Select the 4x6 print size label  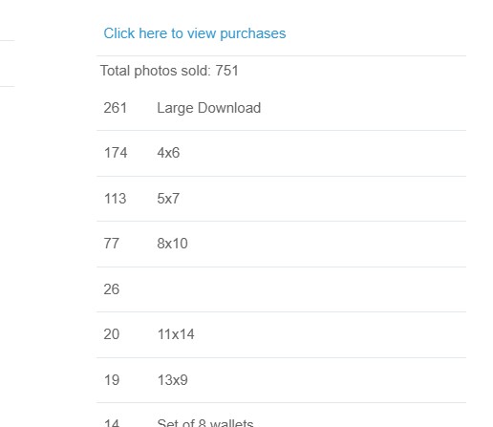(168, 153)
